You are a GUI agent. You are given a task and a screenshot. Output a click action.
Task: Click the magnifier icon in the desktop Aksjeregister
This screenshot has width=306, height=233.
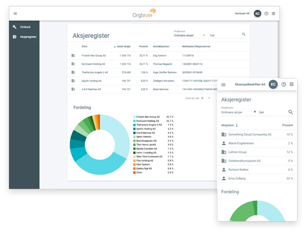click(x=243, y=34)
